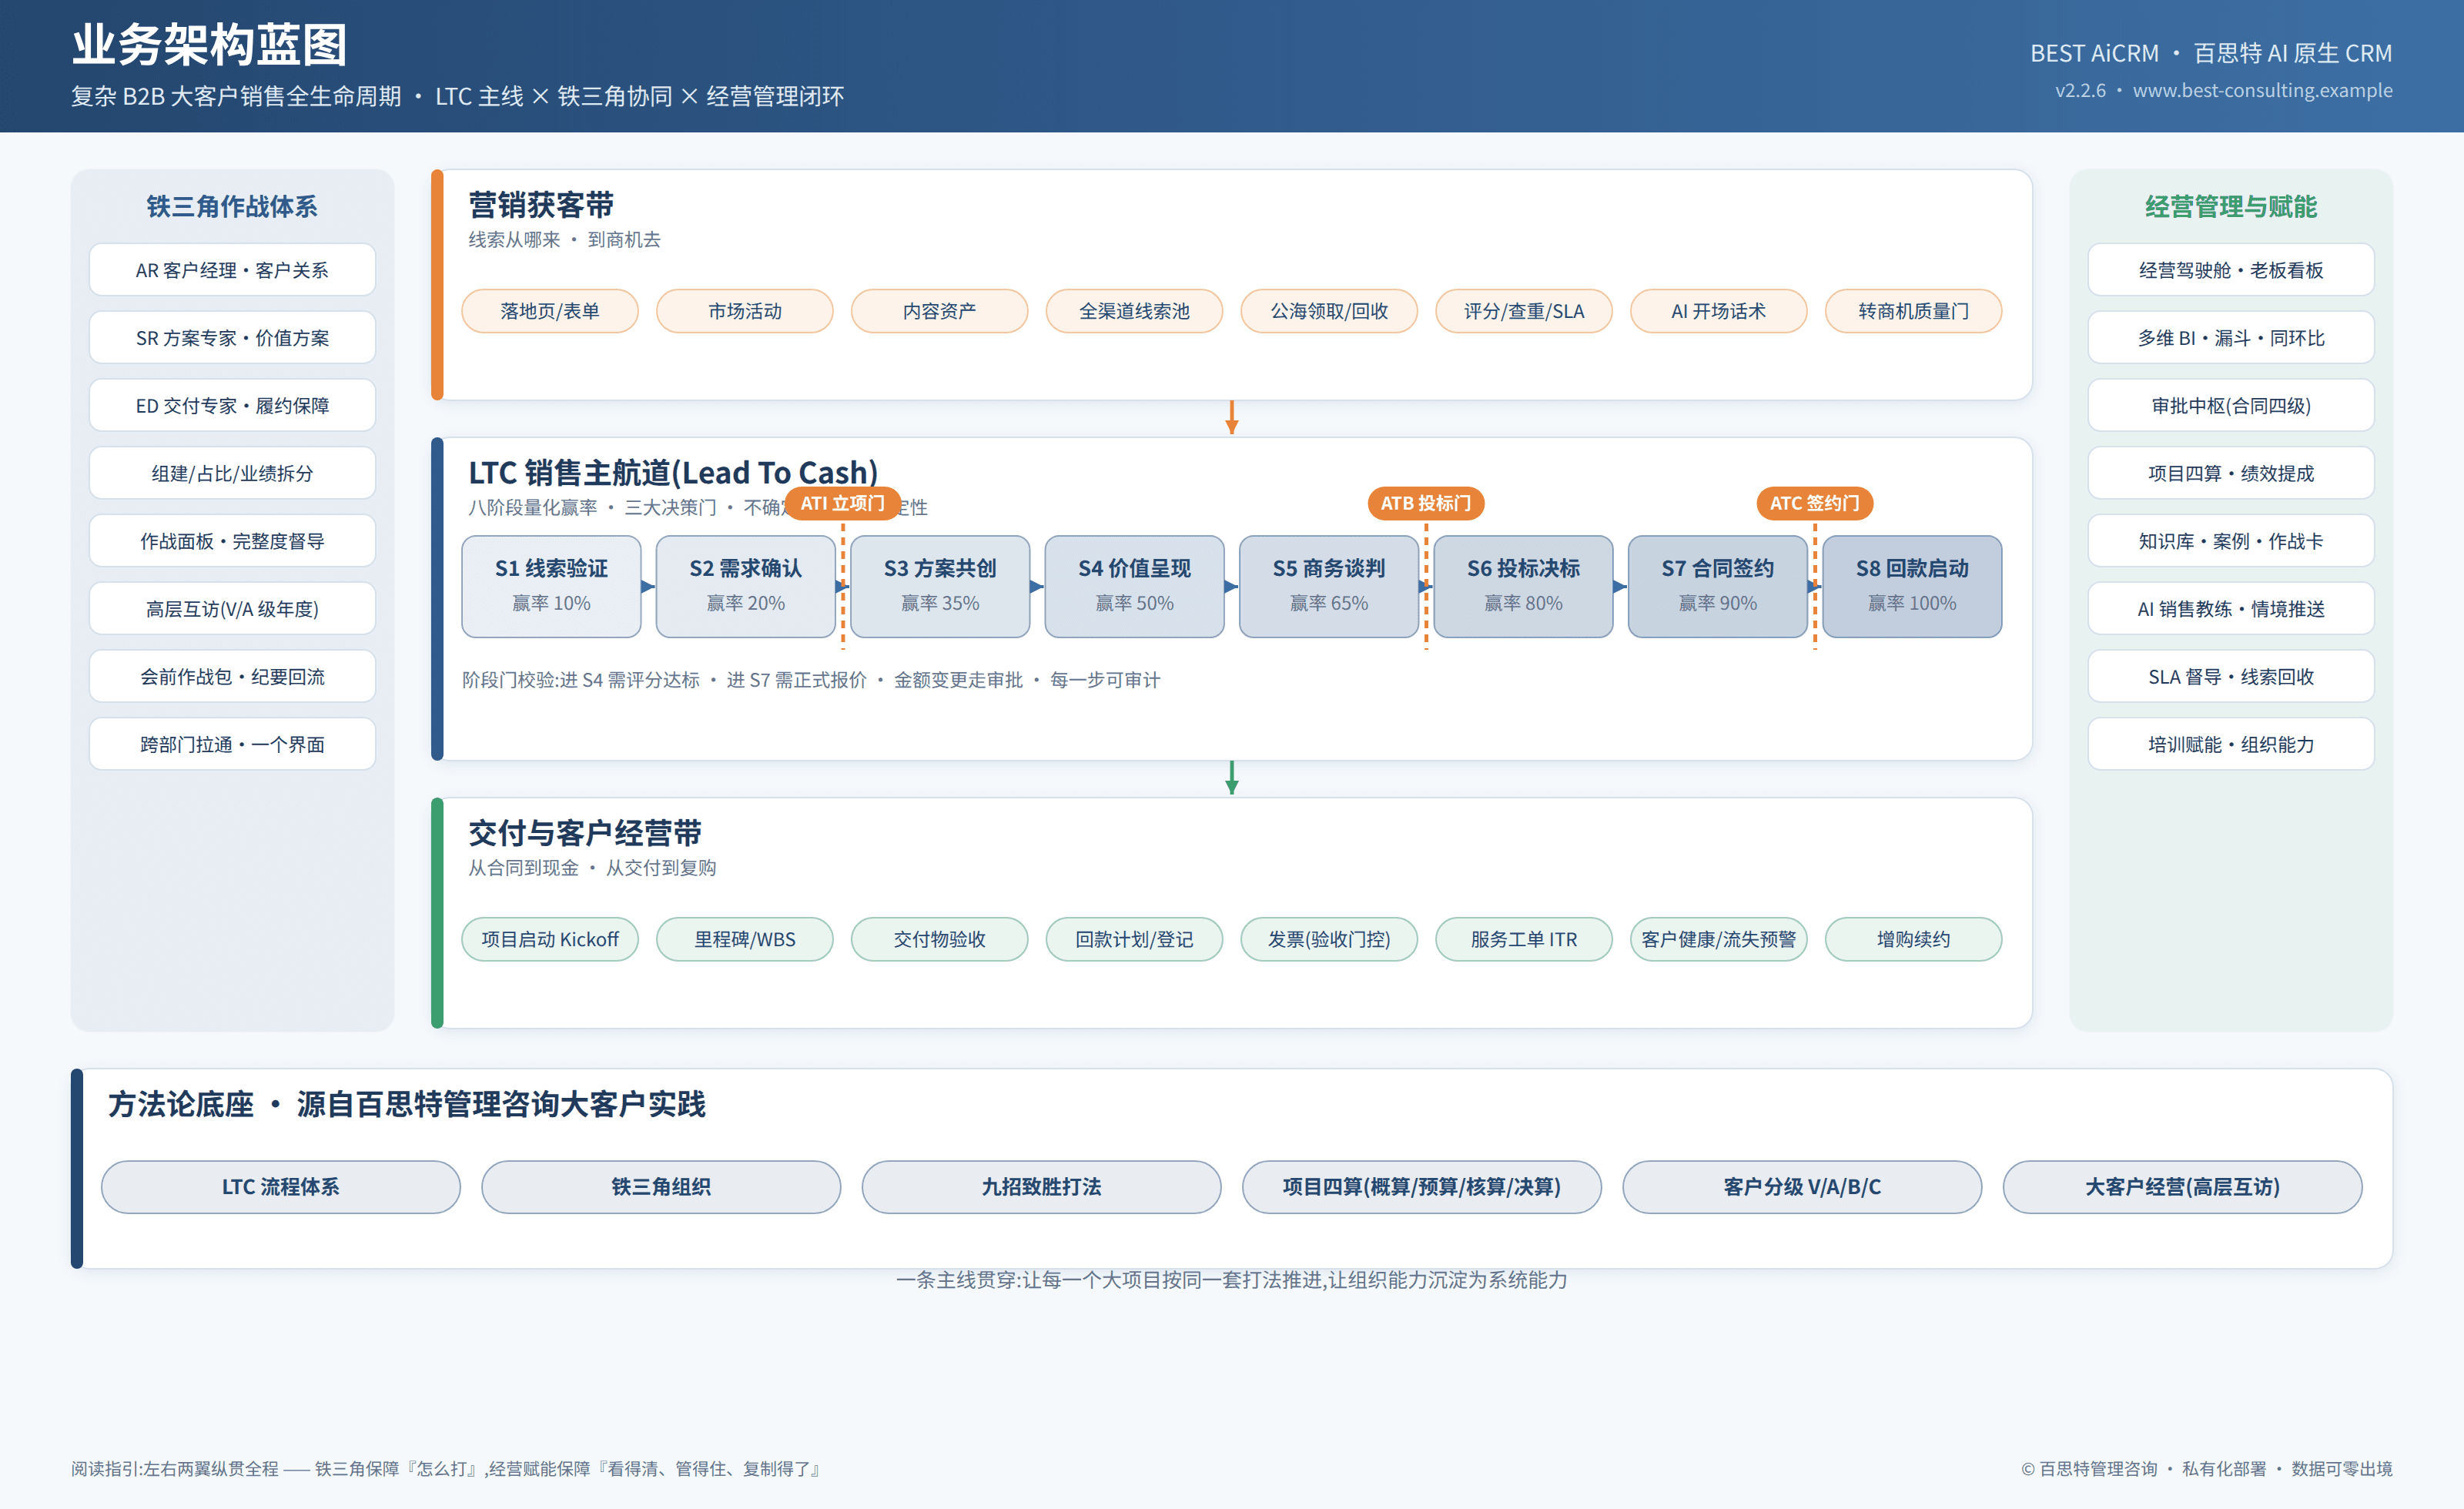Screen dimensions: 2464x1509
Task: Click 会前作战包・纪要回流 card
Action: tap(232, 677)
